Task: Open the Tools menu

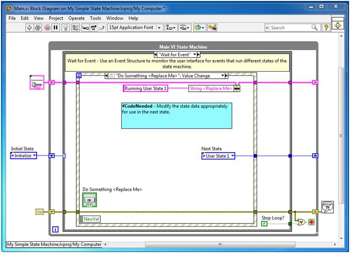Action: point(95,18)
